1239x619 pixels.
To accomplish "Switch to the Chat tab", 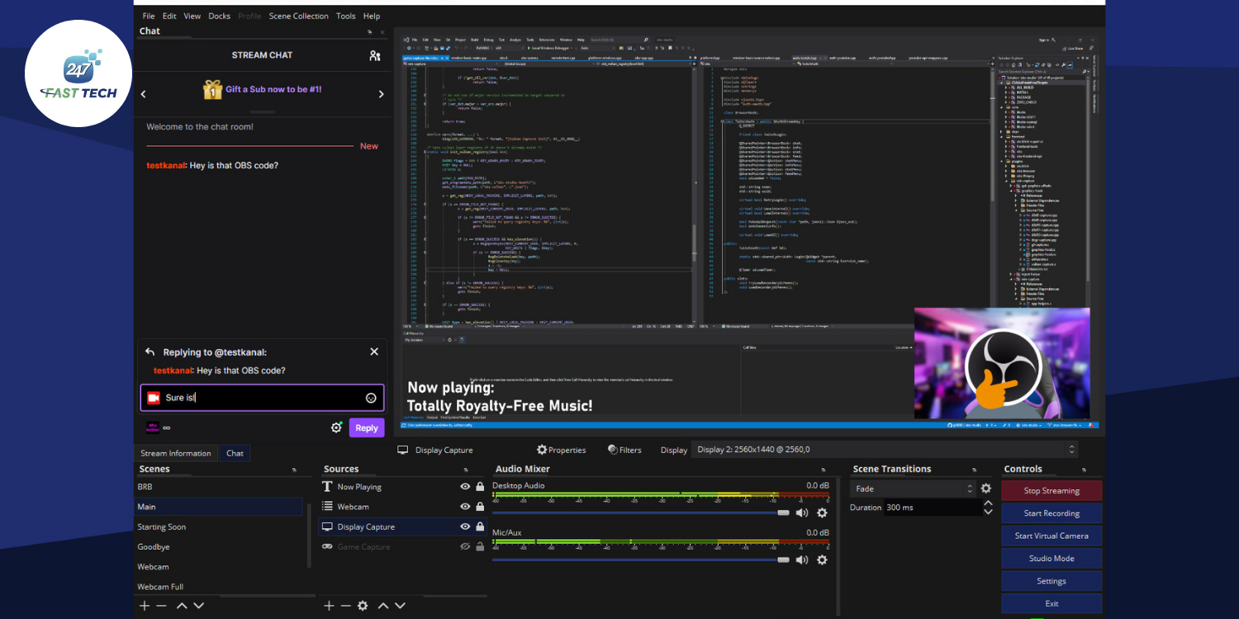I will pos(235,453).
